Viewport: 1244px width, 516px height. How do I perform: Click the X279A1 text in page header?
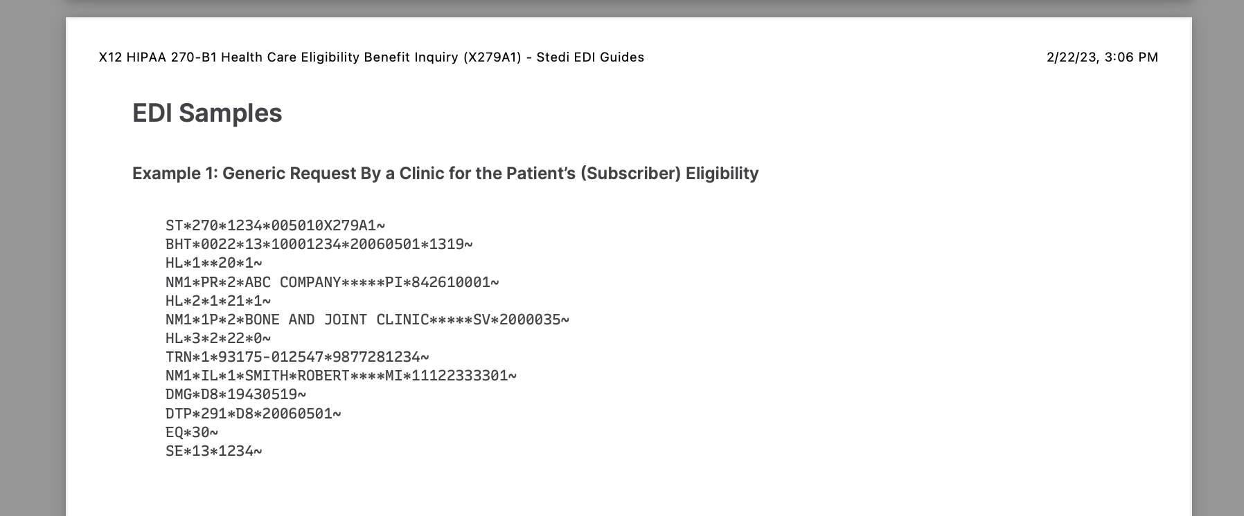point(492,57)
